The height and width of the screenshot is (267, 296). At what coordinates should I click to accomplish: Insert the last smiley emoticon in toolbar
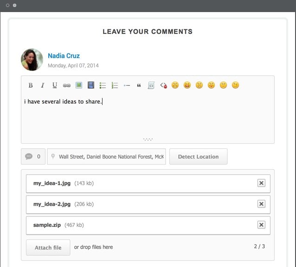(235, 85)
